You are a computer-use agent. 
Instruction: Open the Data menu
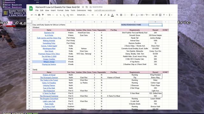coord(67,10)
